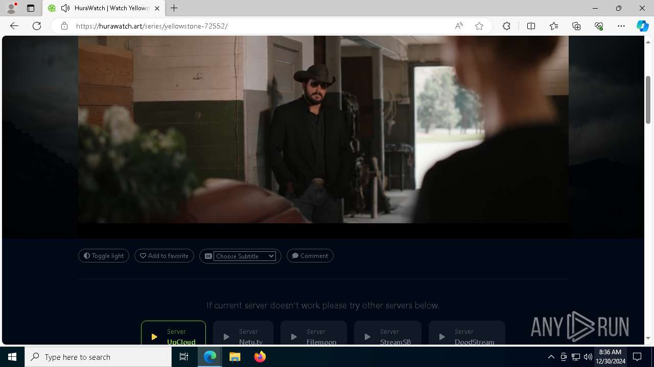The height and width of the screenshot is (367, 654).
Task: Expand the Choose Subtitle dropdown
Action: 245,256
